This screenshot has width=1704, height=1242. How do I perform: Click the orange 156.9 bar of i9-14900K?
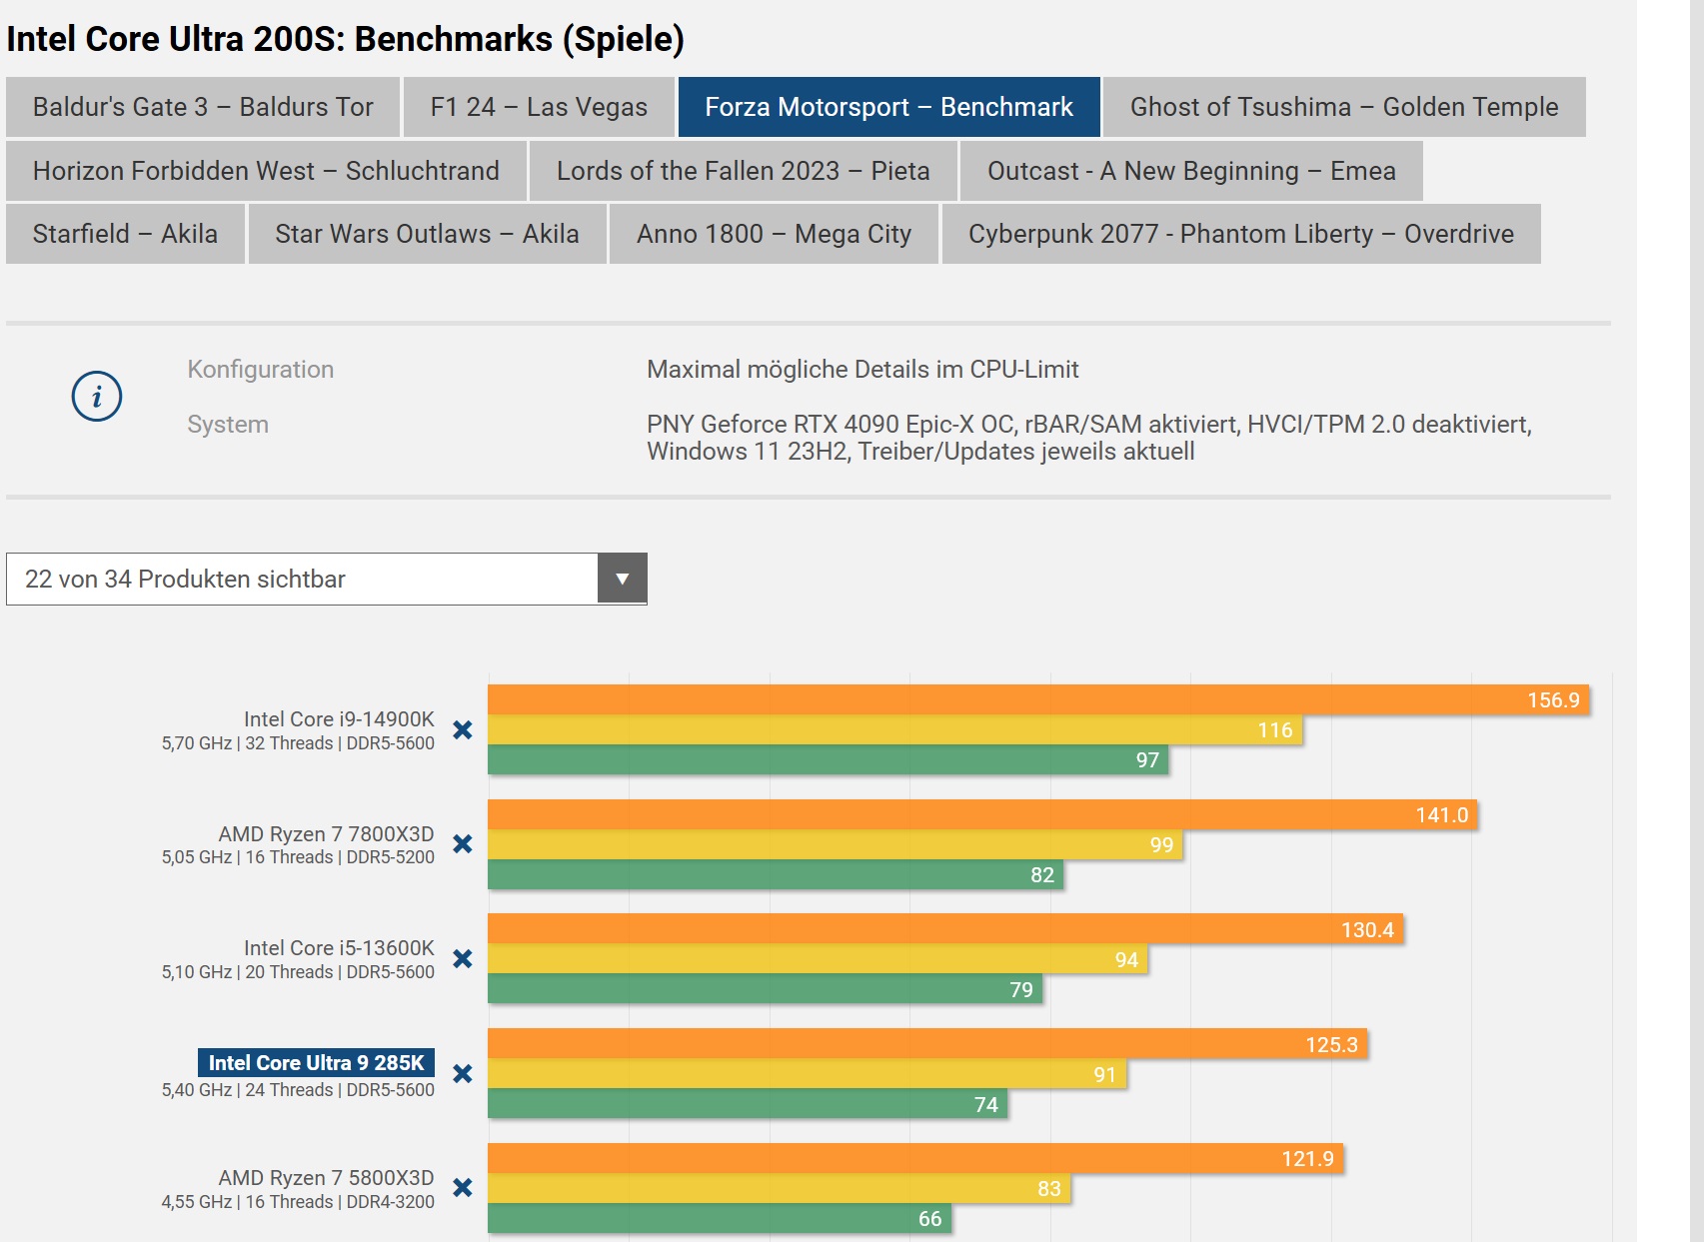coord(1038,699)
